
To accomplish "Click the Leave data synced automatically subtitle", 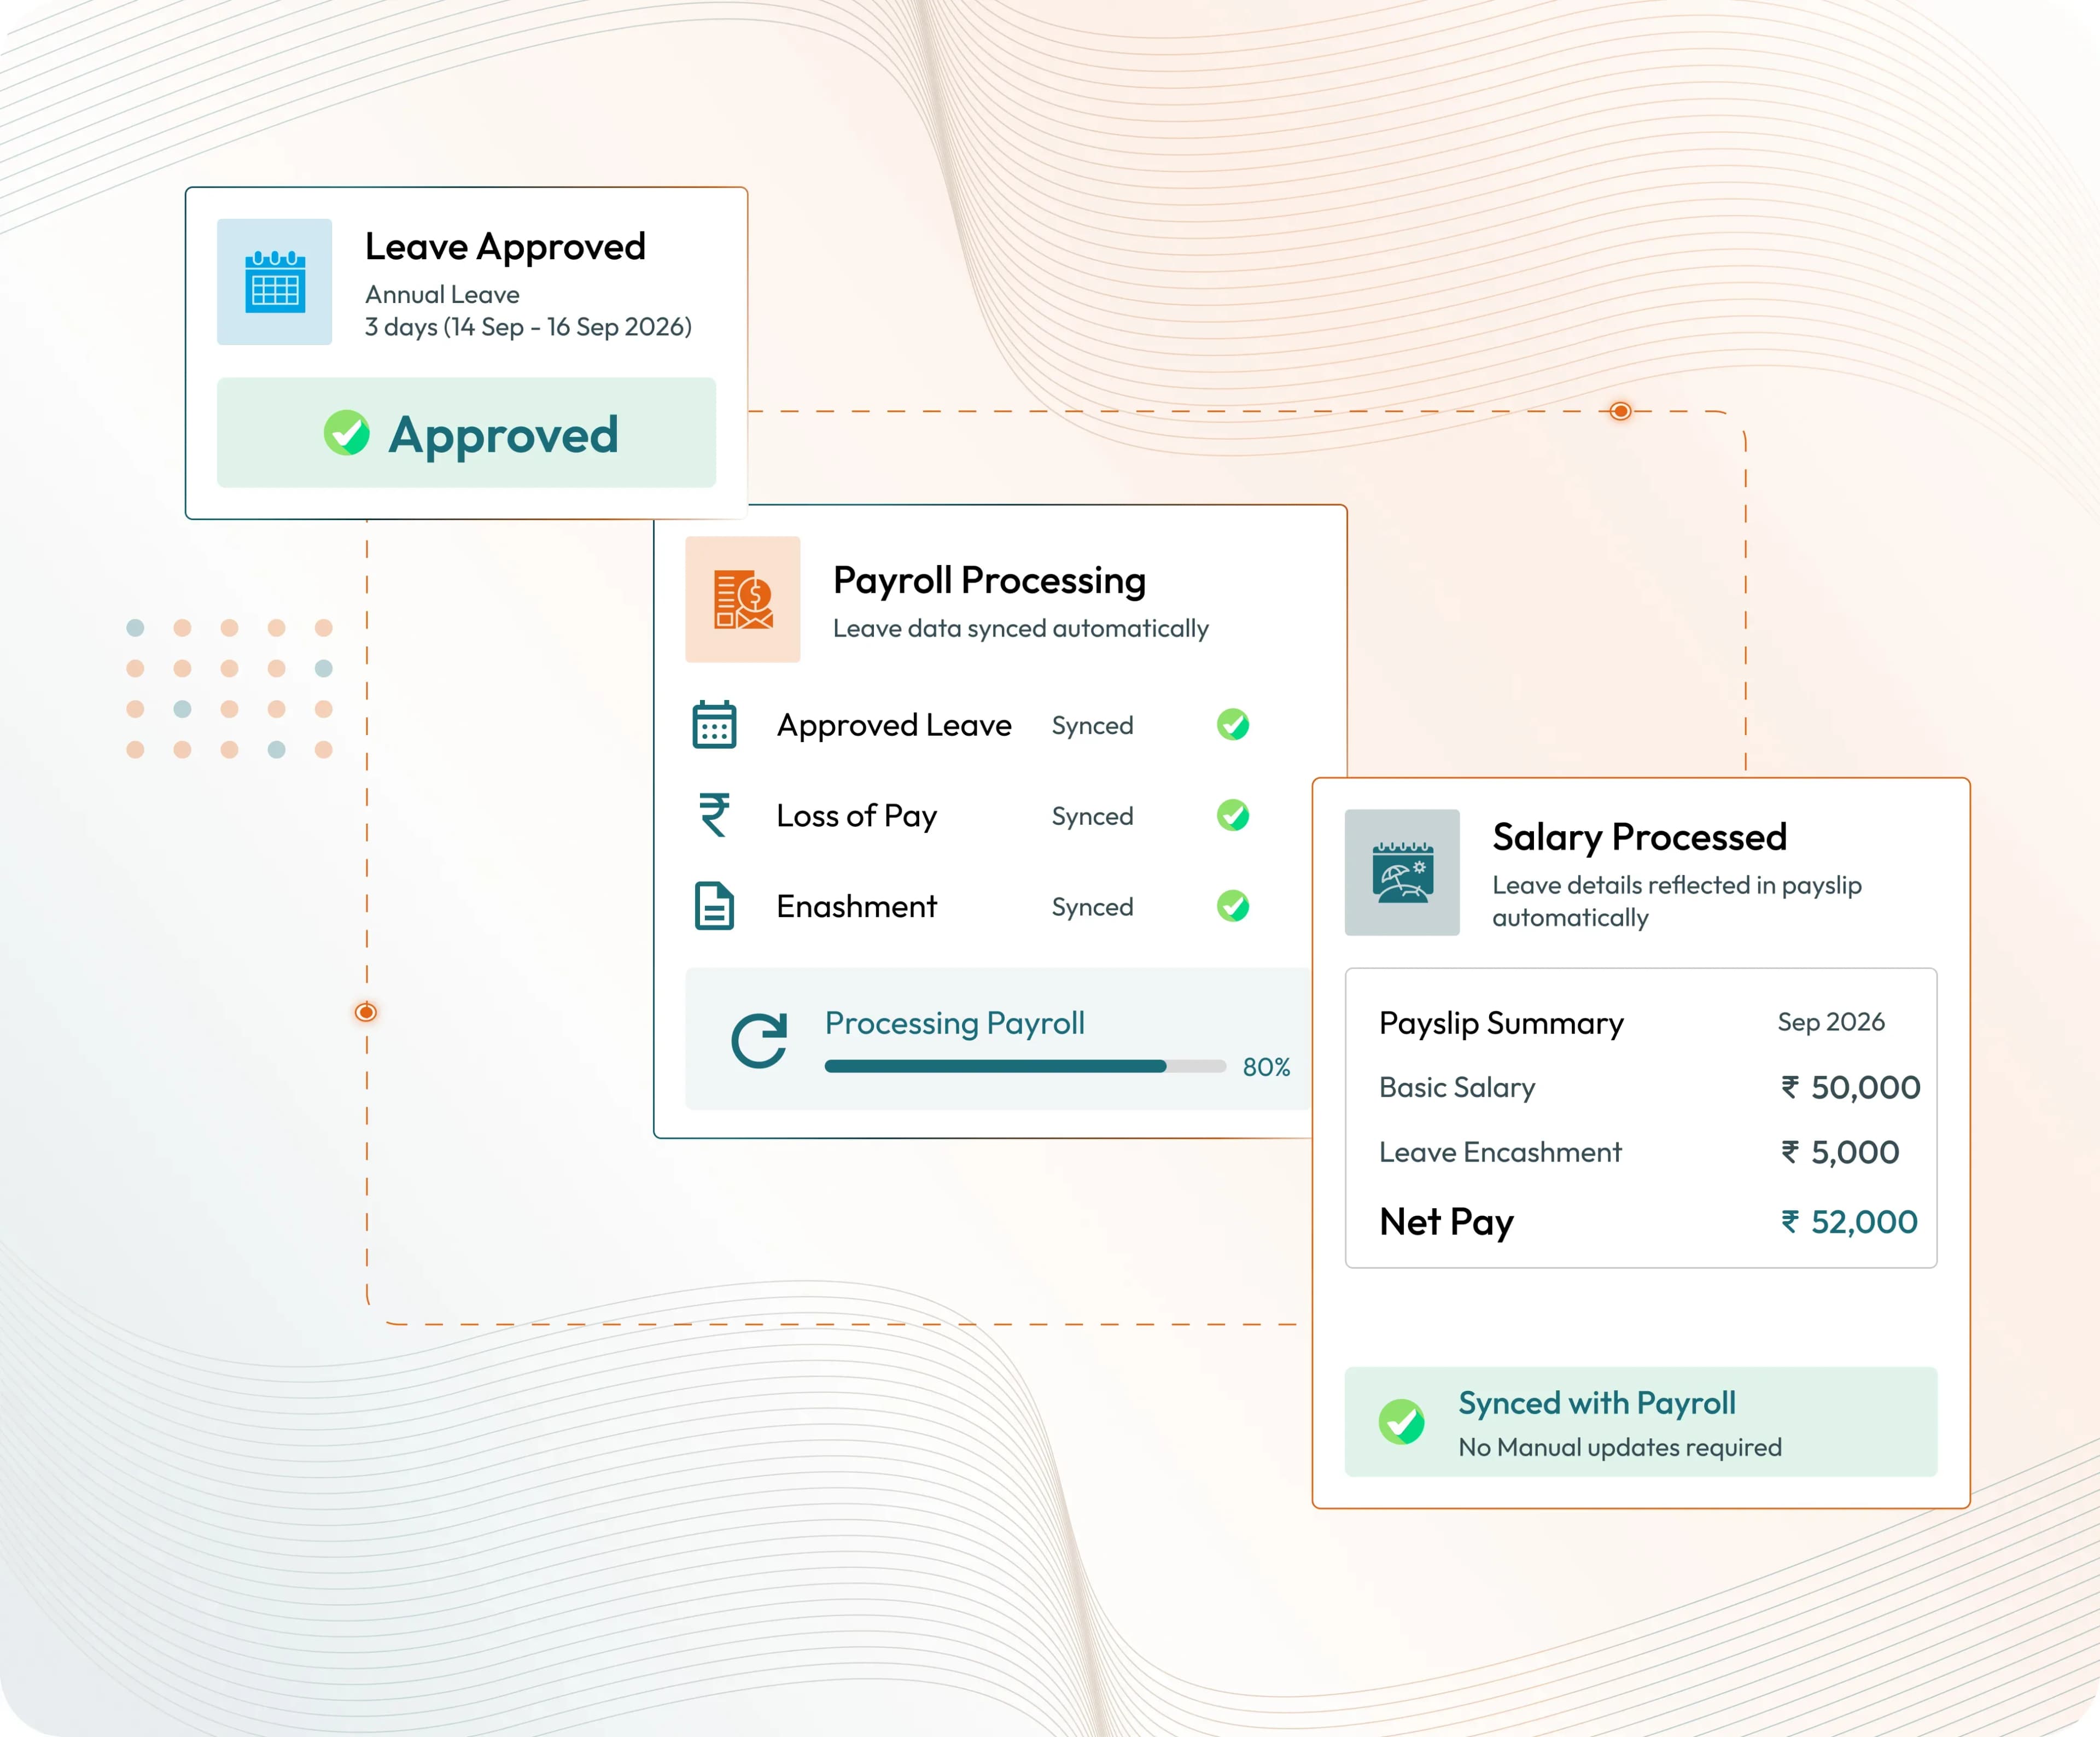I will [x=1020, y=628].
